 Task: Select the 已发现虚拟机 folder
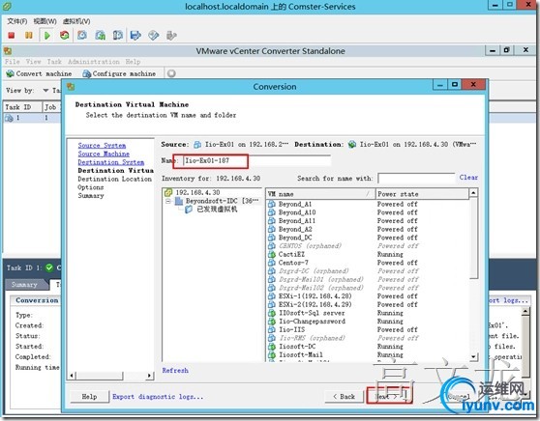[x=217, y=210]
